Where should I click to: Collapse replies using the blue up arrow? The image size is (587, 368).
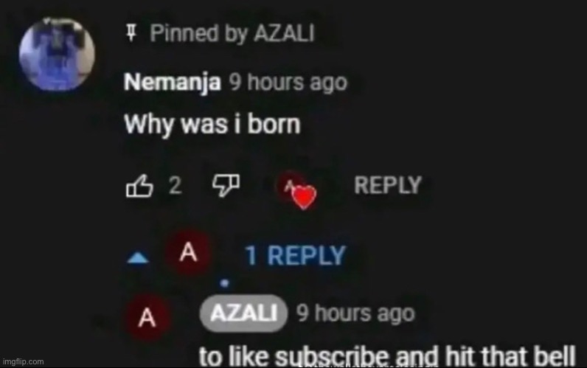(x=138, y=258)
